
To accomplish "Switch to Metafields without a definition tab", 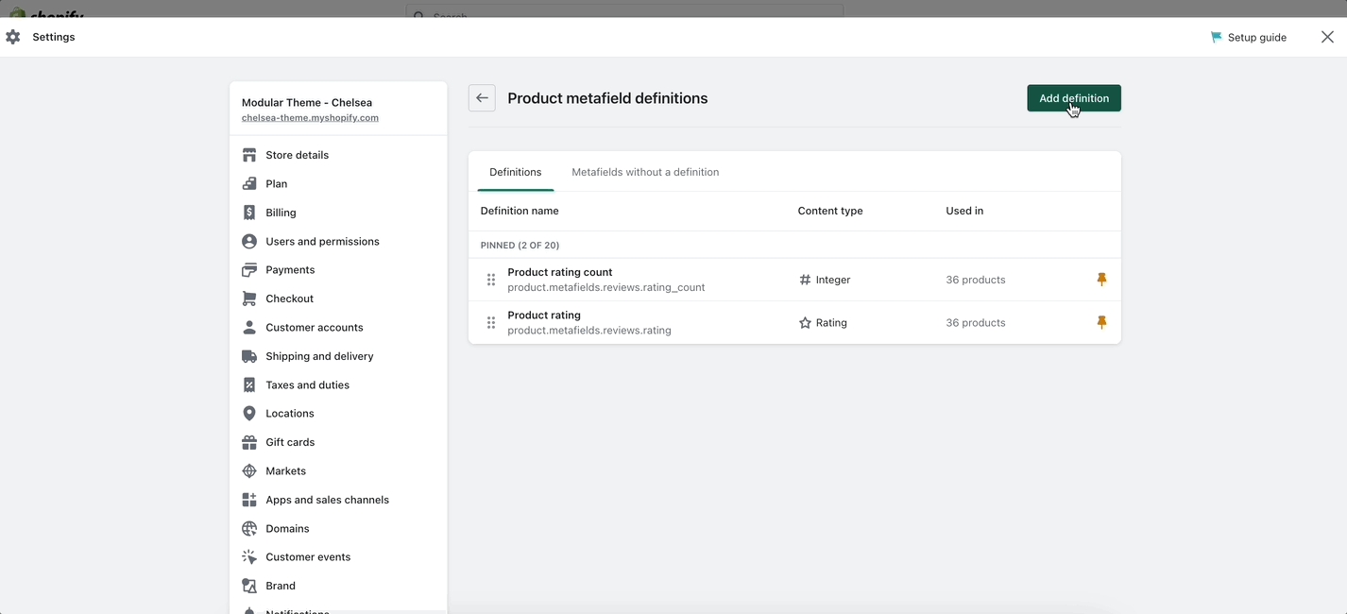I will (x=645, y=172).
